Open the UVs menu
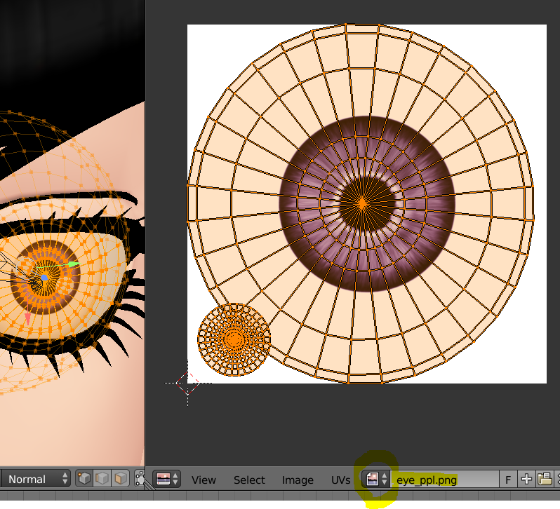The height and width of the screenshot is (509, 560). pyautogui.click(x=341, y=480)
